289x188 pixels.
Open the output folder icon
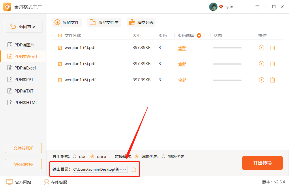(x=133, y=169)
